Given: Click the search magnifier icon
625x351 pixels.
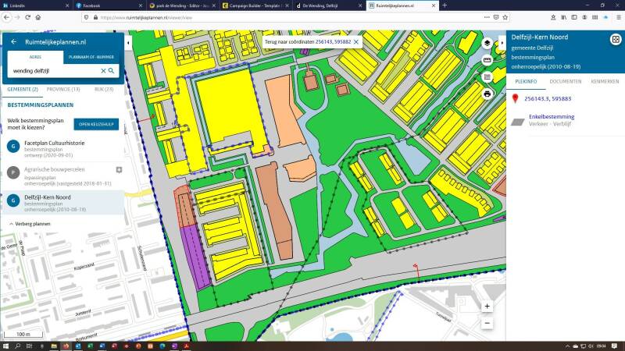Looking at the screenshot, I should [x=112, y=71].
